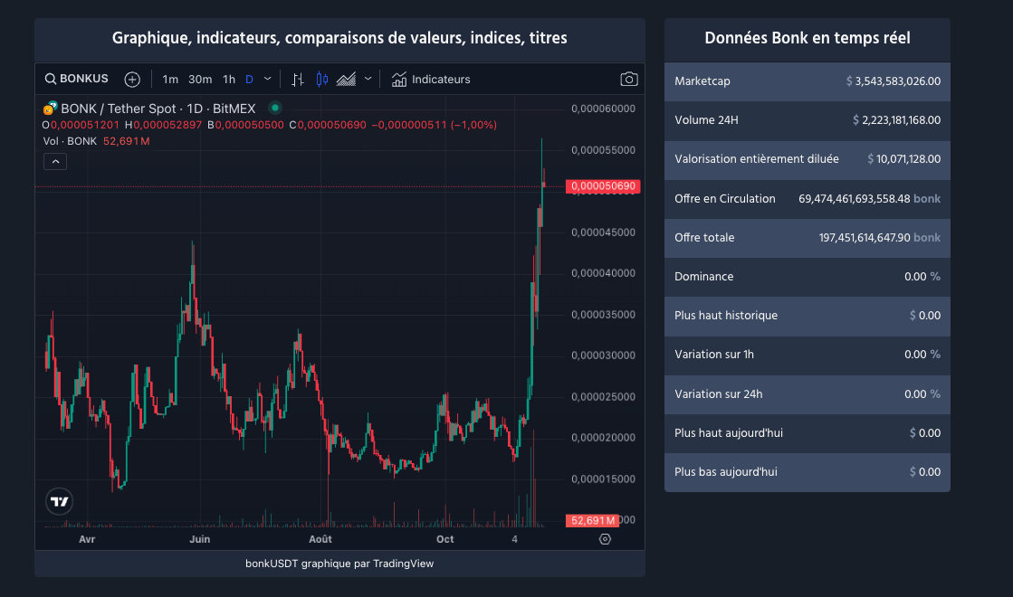This screenshot has height=597, width=1013.
Task: Click the add symbol comparison plus icon
Action: point(132,79)
